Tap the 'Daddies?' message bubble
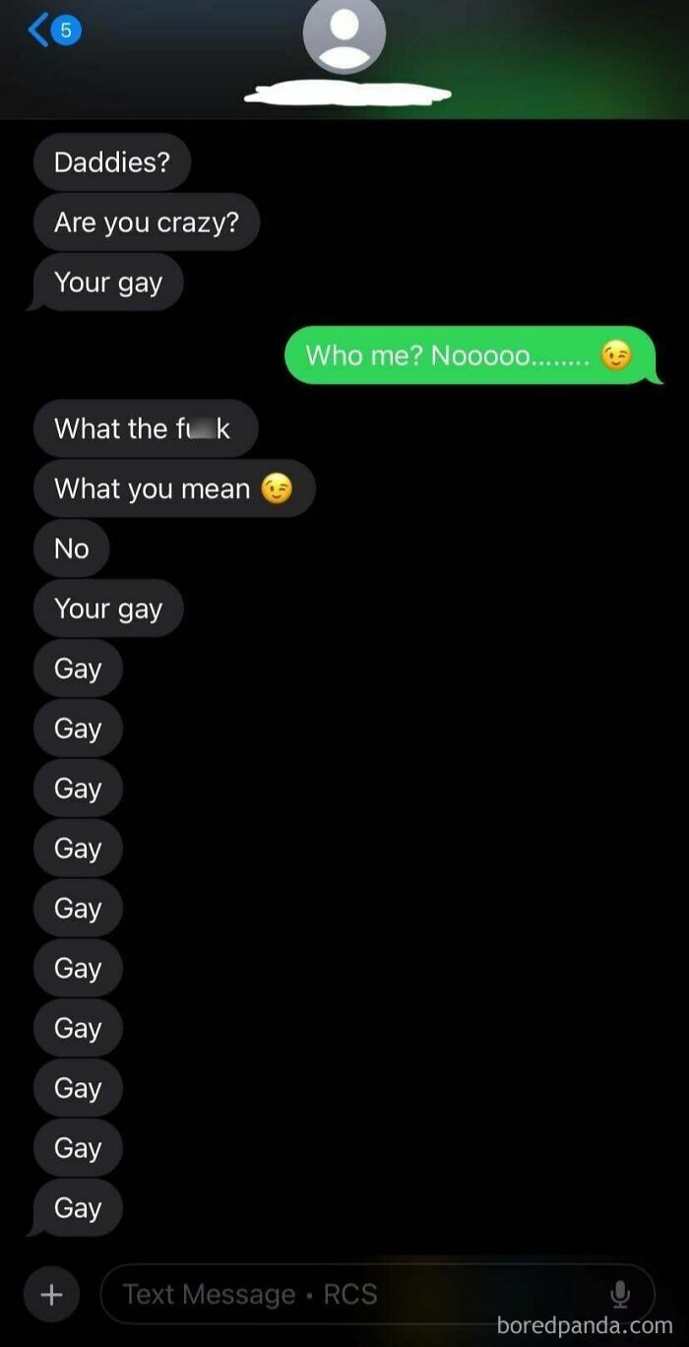Image resolution: width=689 pixels, height=1347 pixels. tap(112, 162)
